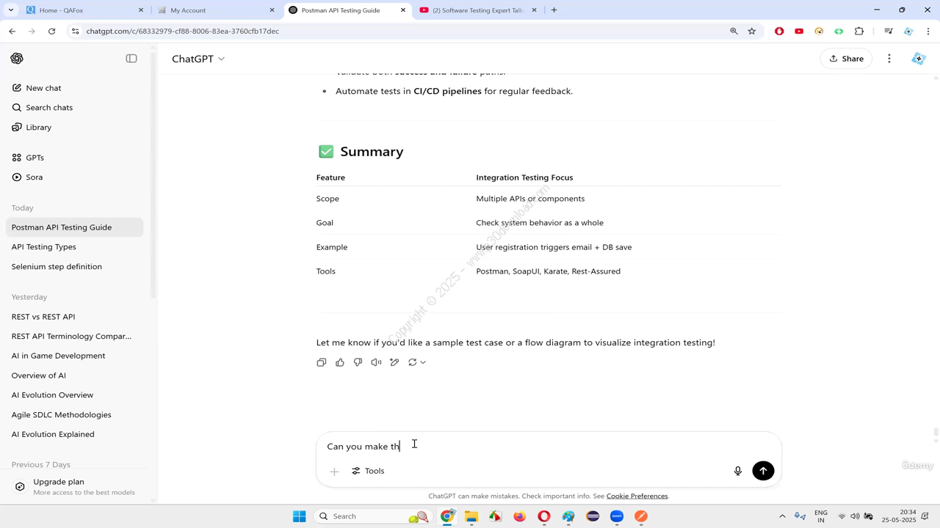Click the taskbar Search box
The image size is (940, 528).
373,516
